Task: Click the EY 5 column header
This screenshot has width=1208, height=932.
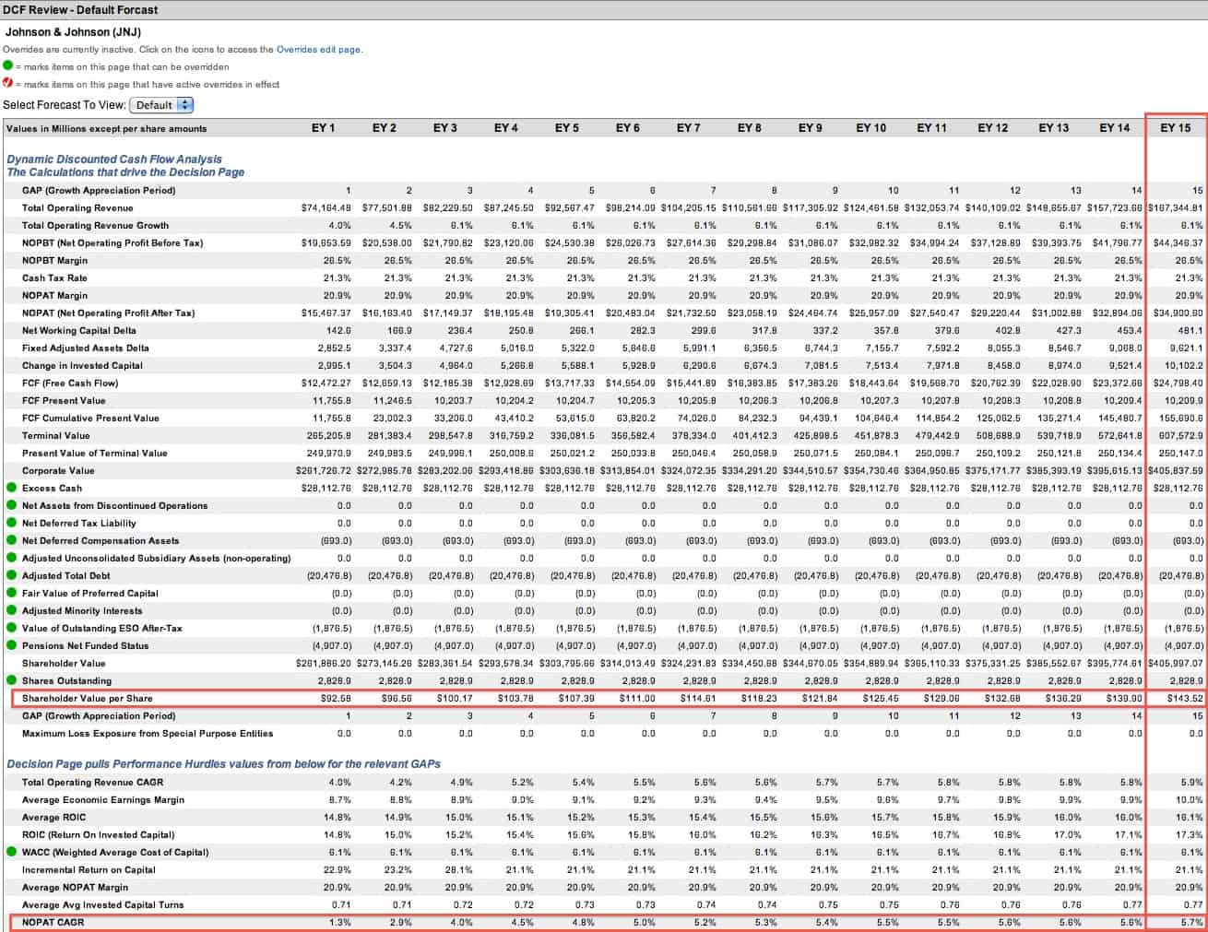Action: (x=567, y=128)
